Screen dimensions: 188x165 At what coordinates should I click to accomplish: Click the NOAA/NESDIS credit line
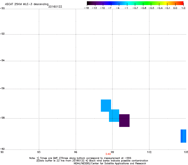click(x=110, y=163)
